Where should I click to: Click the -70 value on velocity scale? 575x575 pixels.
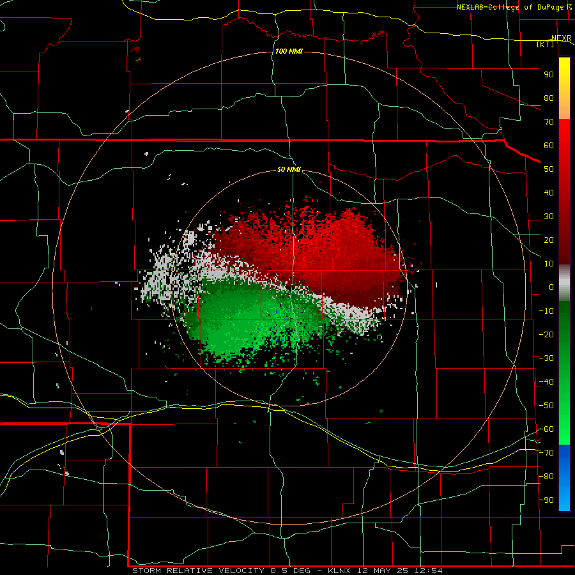pyautogui.click(x=546, y=453)
